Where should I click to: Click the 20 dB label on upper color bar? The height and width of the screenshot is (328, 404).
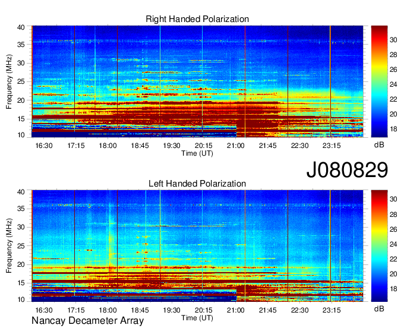click(393, 114)
